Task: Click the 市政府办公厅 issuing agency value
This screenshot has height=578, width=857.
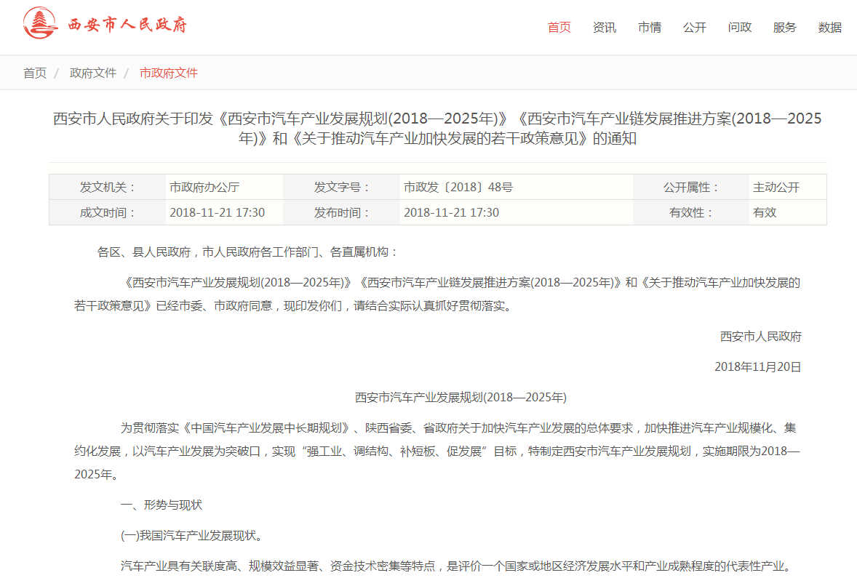Action: point(204,188)
